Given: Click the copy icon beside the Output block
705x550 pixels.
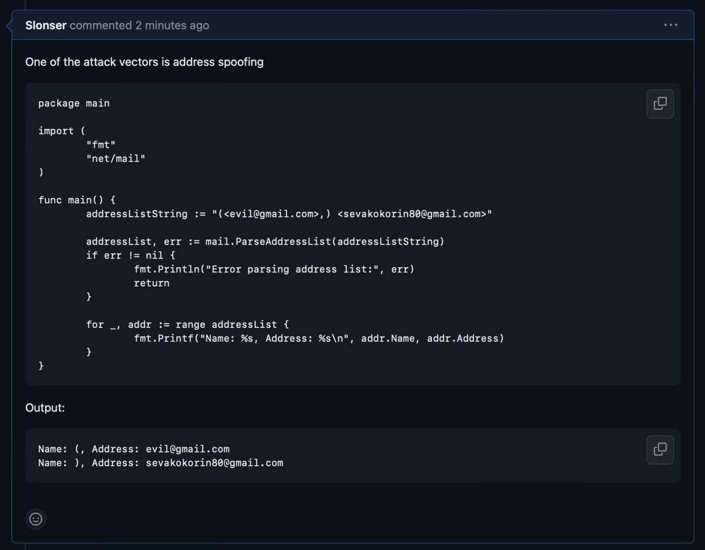Looking at the screenshot, I should (660, 449).
